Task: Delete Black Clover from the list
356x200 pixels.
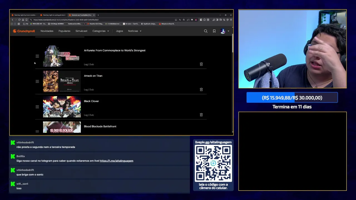Action: (201, 115)
